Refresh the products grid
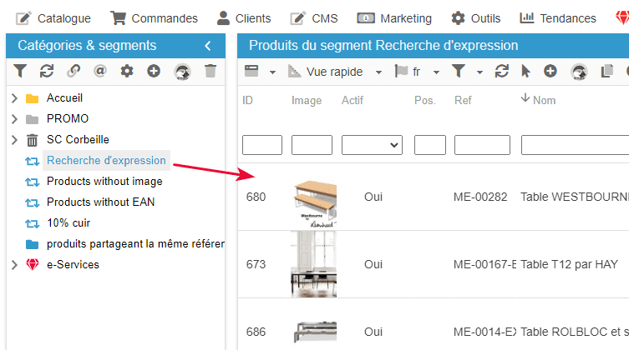 coord(501,72)
